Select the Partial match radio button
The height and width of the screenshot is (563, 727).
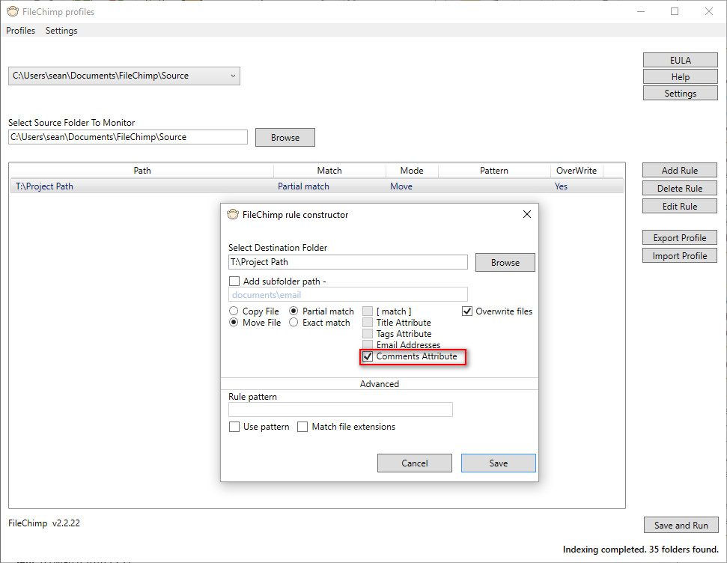(x=293, y=311)
